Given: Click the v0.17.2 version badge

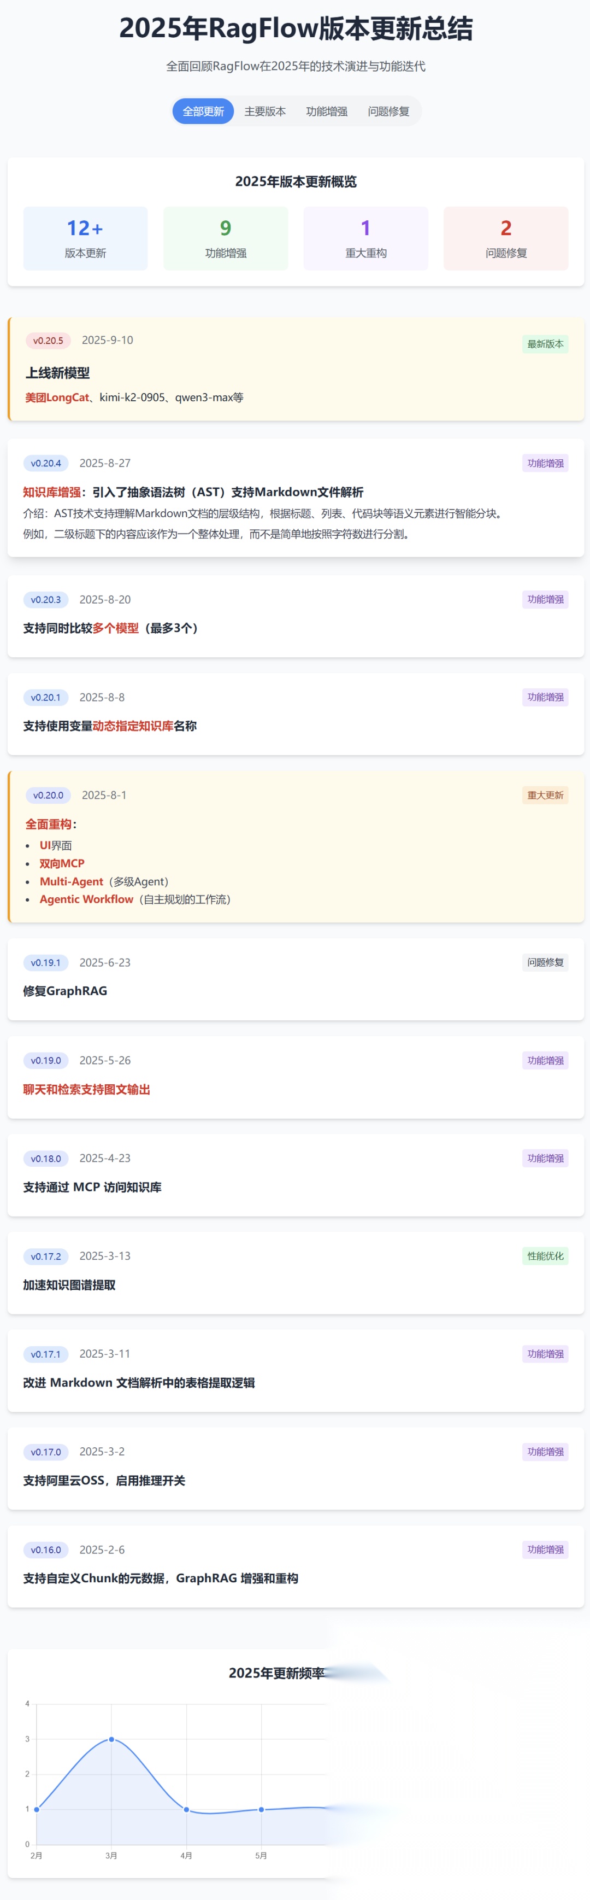Looking at the screenshot, I should [x=46, y=1257].
